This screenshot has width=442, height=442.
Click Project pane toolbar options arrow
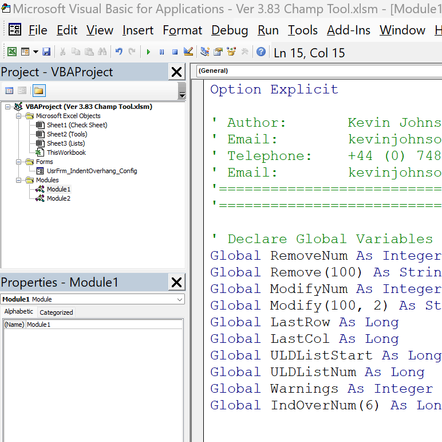[182, 91]
